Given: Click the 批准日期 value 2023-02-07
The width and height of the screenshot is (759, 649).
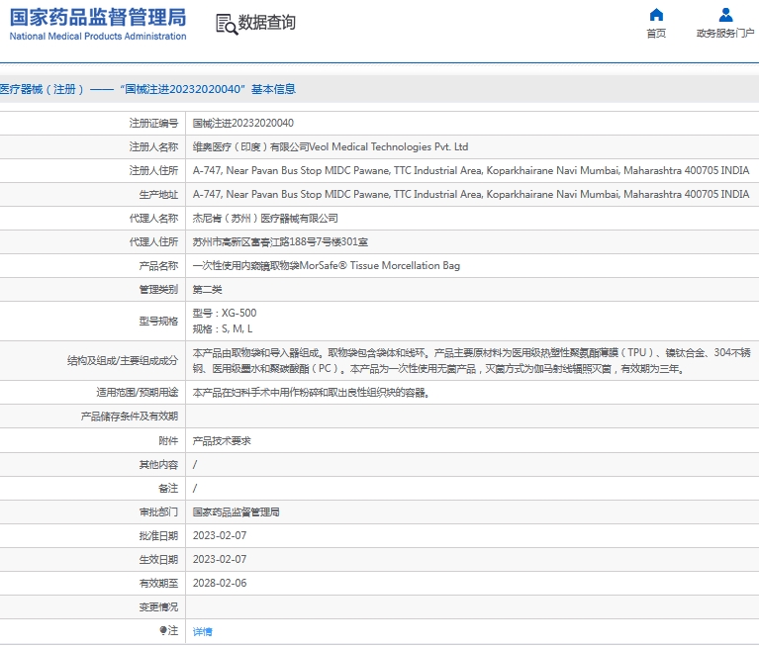Looking at the screenshot, I should (220, 536).
